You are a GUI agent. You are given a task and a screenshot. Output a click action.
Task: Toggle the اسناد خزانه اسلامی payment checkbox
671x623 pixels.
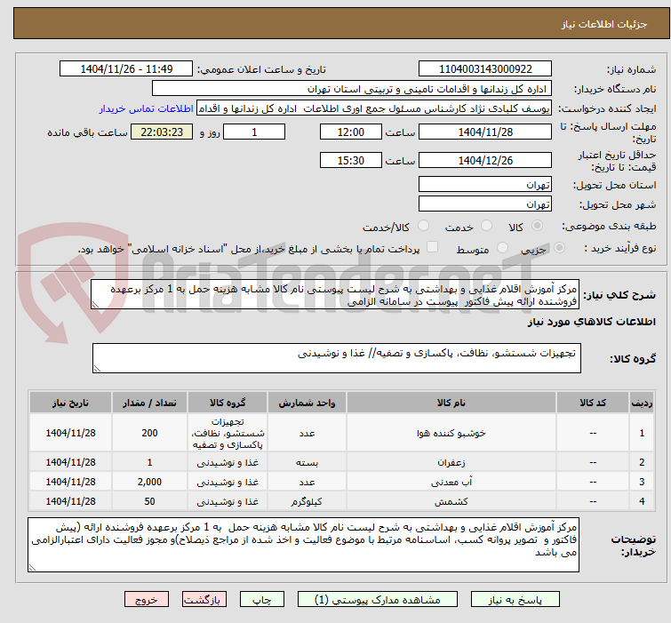point(433,247)
